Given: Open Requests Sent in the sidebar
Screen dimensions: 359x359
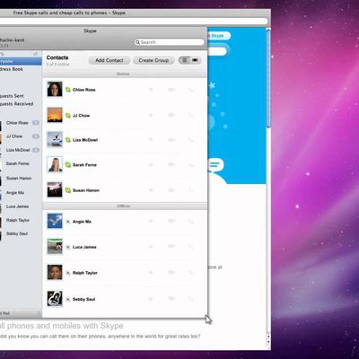Looking at the screenshot, I should click(12, 96).
